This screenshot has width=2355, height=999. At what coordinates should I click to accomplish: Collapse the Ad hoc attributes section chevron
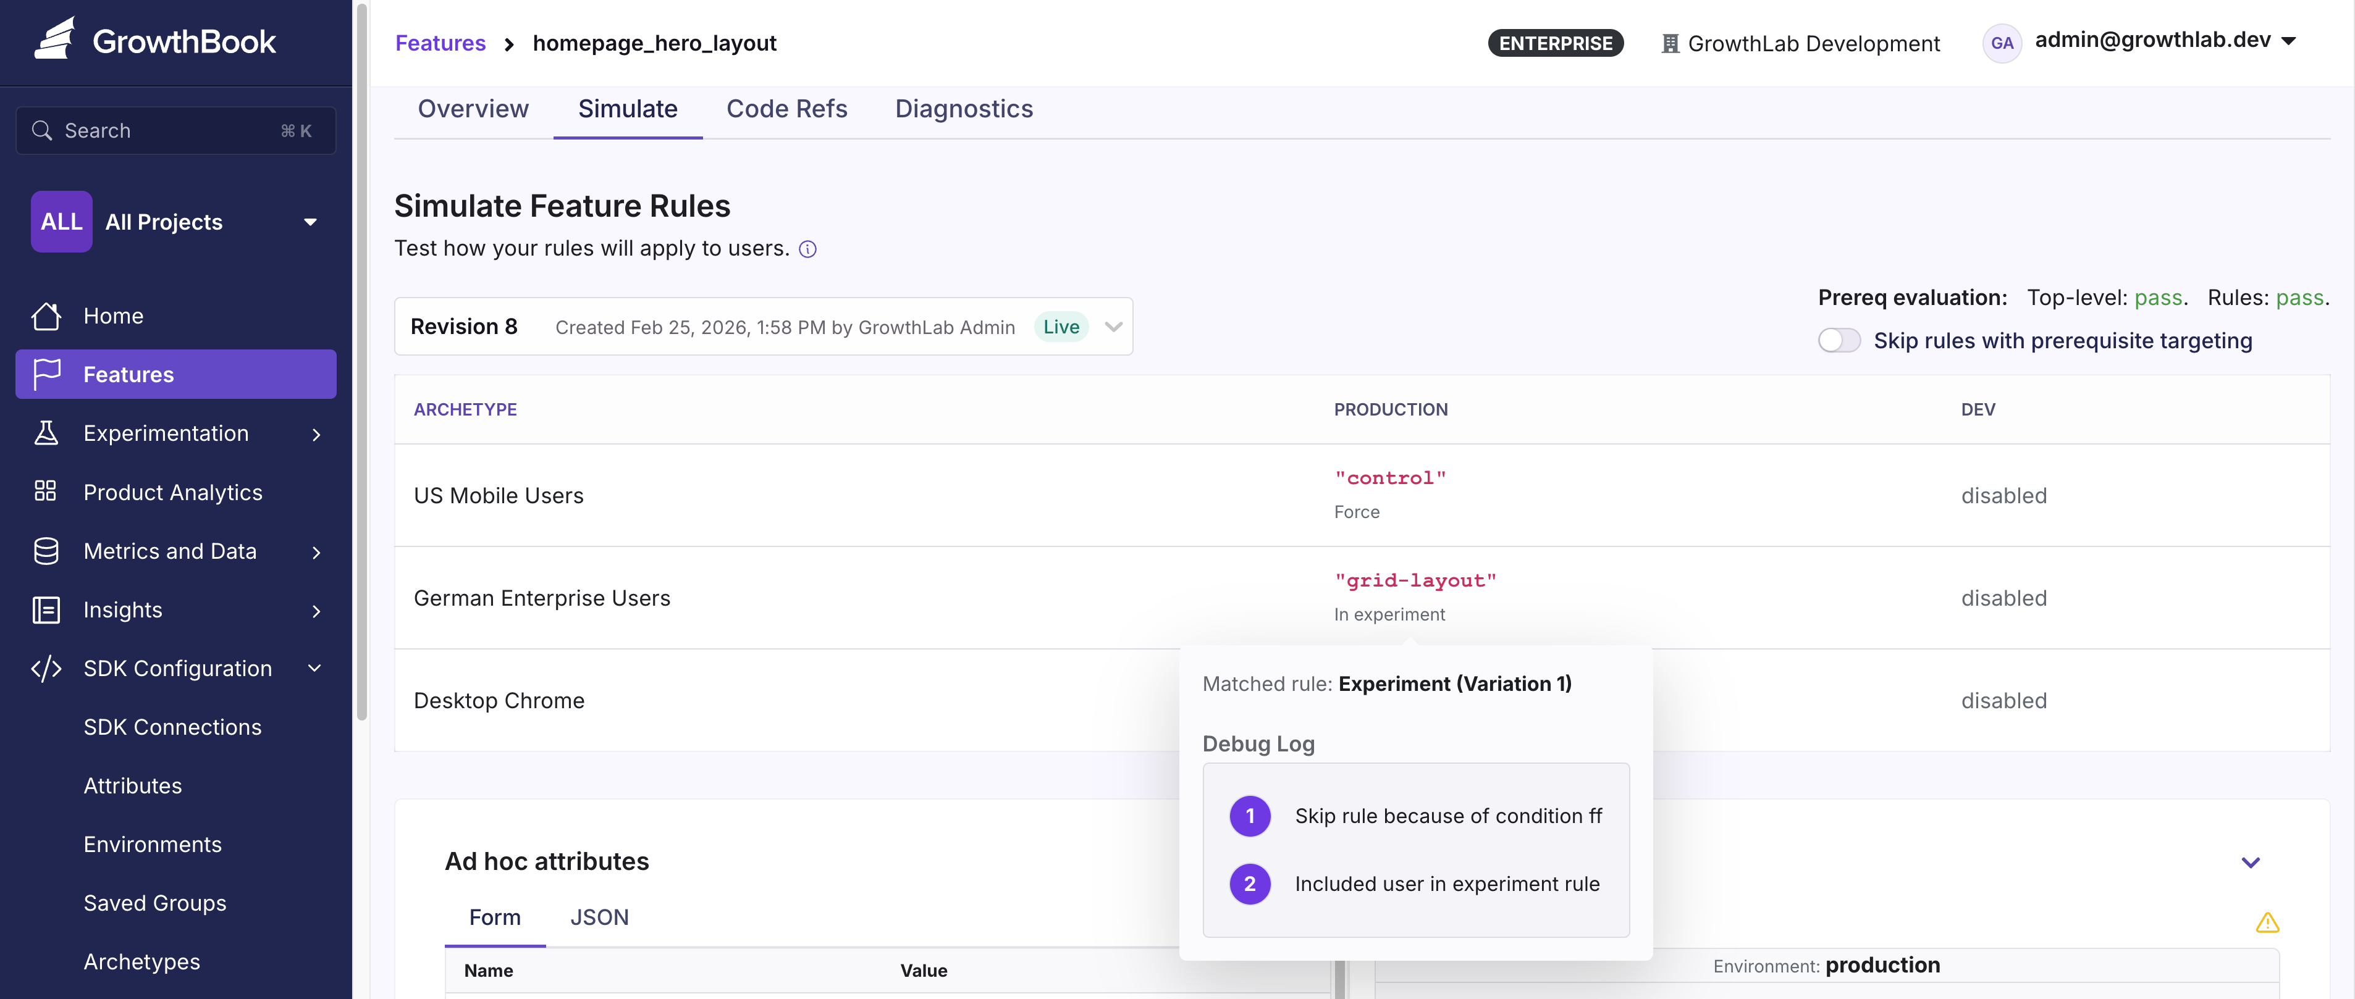[2250, 862]
